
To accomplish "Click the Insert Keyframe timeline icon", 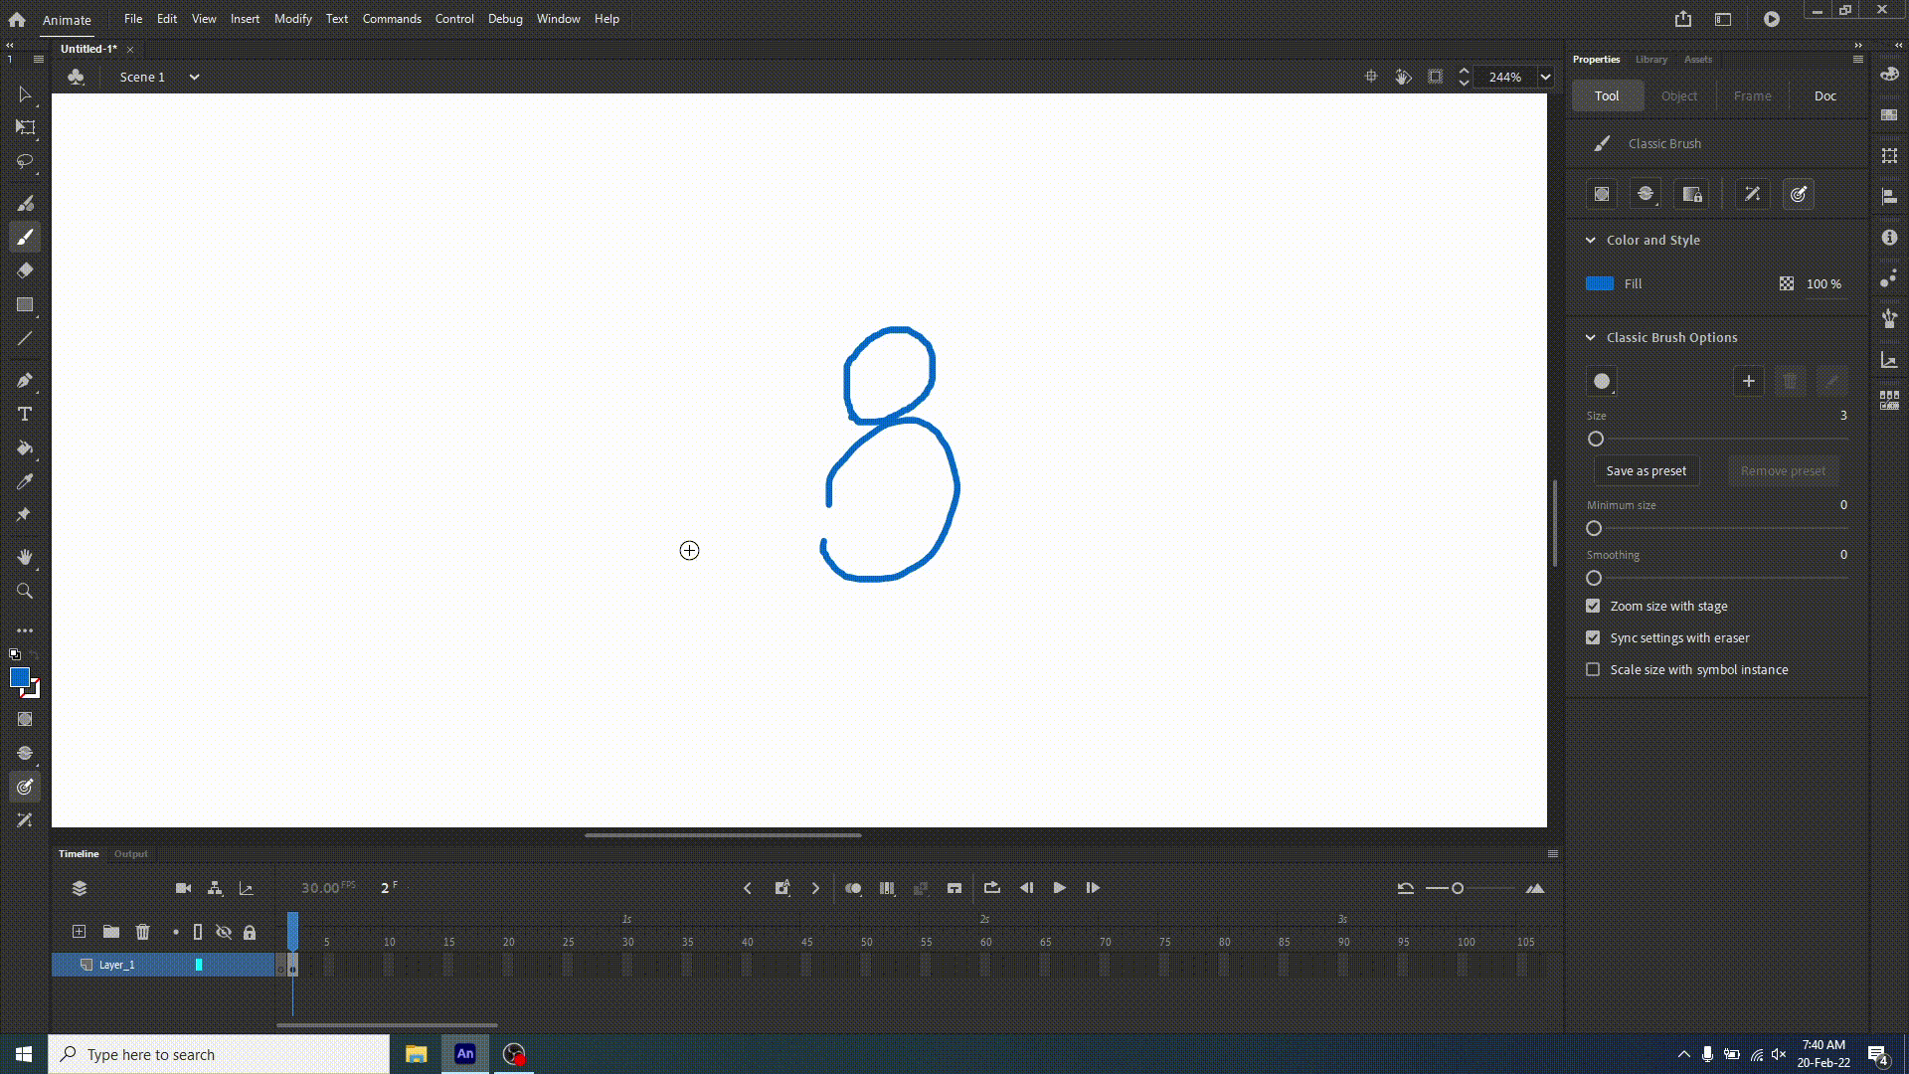I will 782,888.
